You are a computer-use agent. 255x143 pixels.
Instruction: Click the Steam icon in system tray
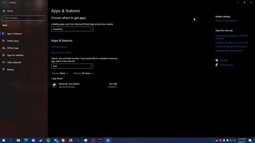[x=217, y=140]
